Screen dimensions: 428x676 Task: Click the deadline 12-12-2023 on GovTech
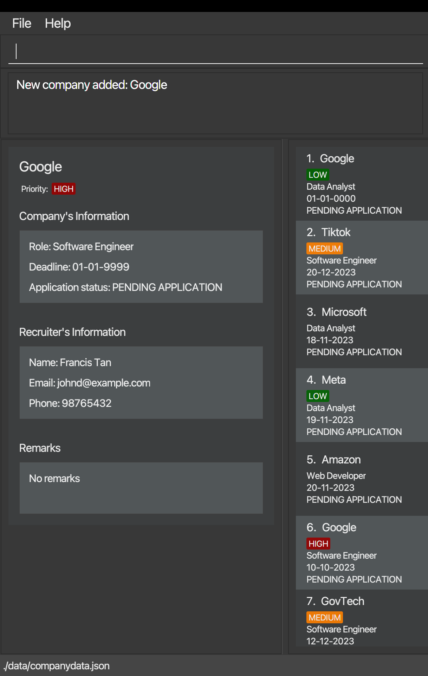(330, 641)
